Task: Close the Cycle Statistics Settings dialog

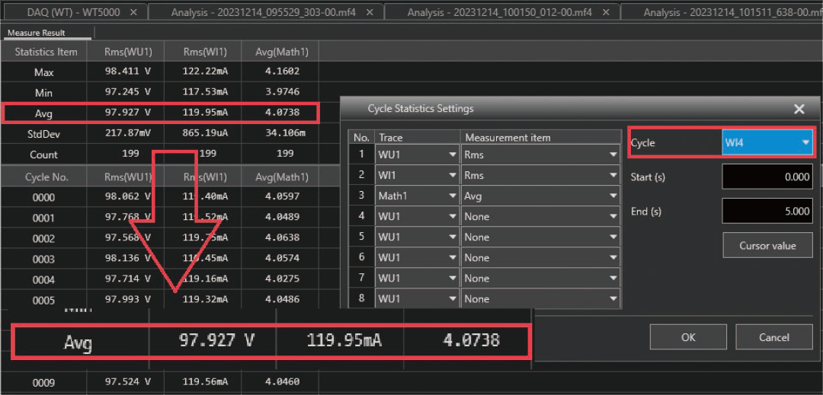Action: [x=799, y=109]
